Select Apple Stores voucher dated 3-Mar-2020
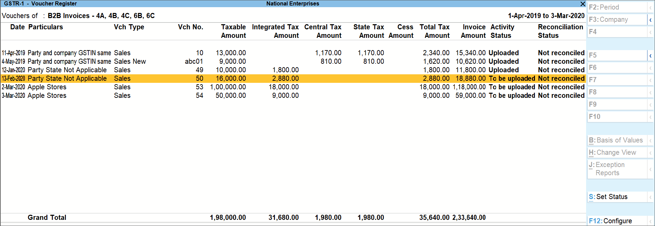Image resolution: width=655 pixels, height=226 pixels. click(293, 95)
